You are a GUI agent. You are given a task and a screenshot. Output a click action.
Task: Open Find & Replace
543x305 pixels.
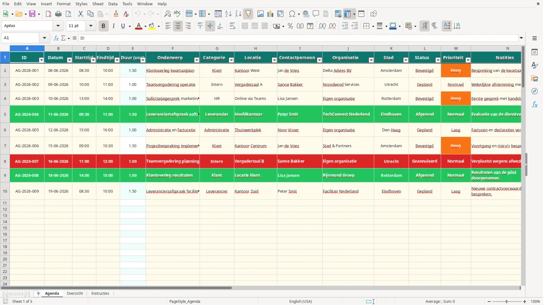click(x=167, y=14)
